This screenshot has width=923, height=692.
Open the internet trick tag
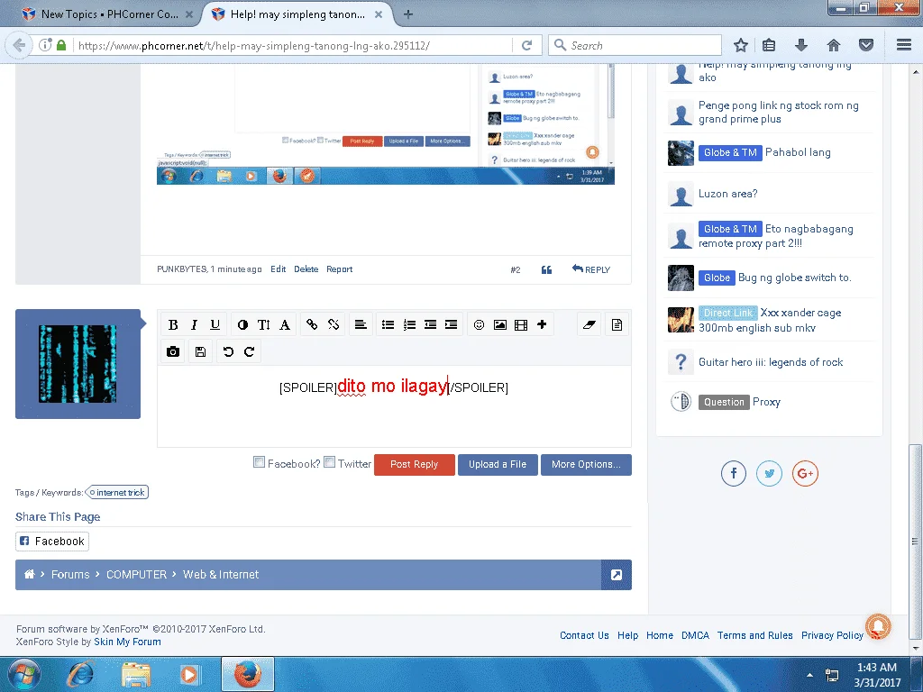117,493
